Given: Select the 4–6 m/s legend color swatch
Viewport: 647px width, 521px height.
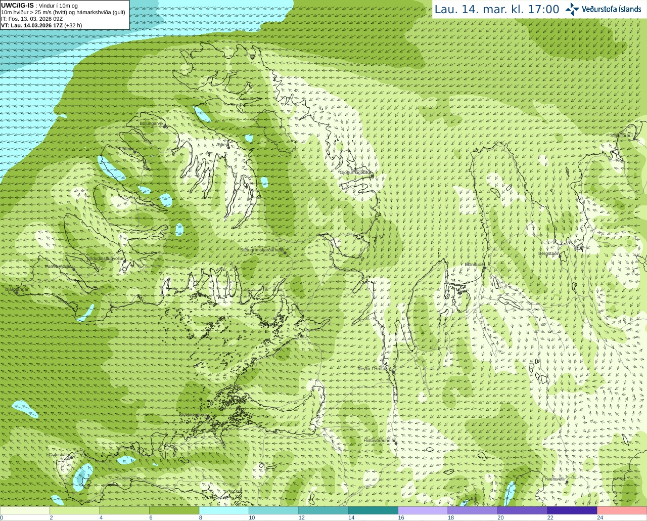Looking at the screenshot, I should [124, 510].
